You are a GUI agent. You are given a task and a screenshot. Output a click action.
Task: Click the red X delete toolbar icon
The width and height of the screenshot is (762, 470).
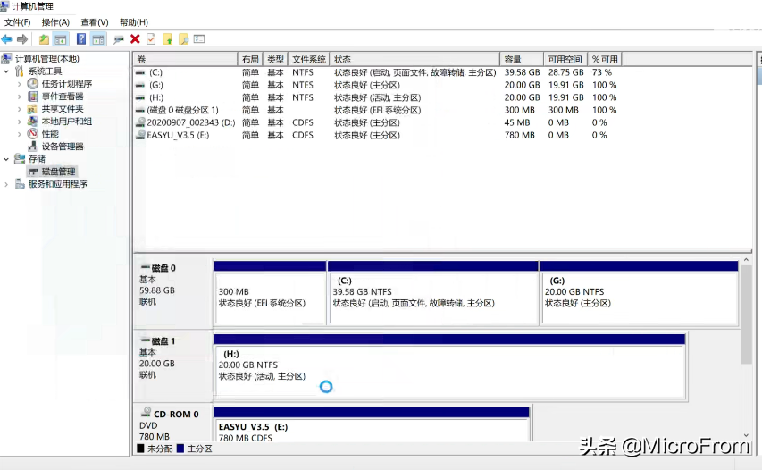click(135, 39)
